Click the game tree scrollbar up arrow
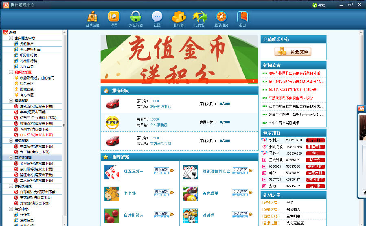 [64, 32]
